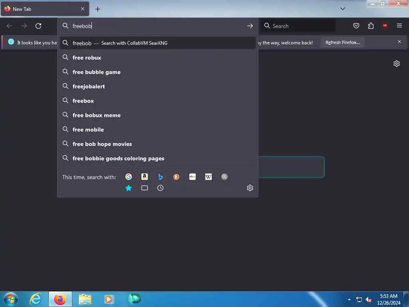Close the New Tab tab
409x307 pixels.
coord(82,9)
